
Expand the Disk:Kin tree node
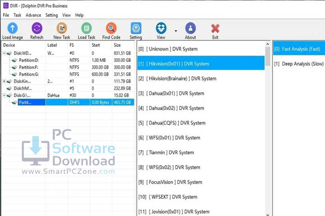(4, 81)
